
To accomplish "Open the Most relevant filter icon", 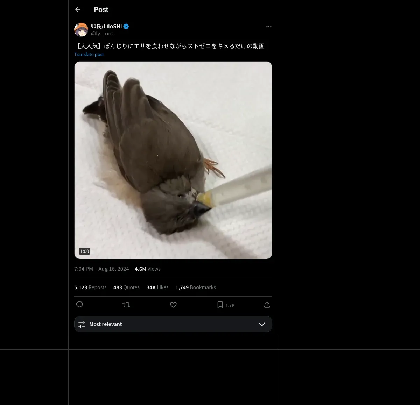I will click(82, 324).
